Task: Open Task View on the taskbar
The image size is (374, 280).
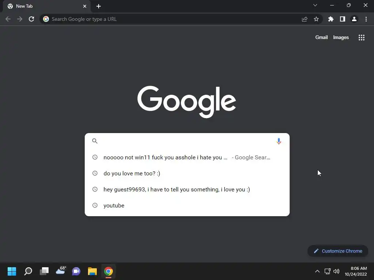Action: pos(44,271)
